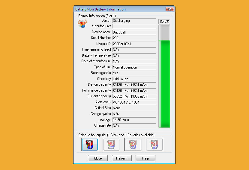
Task: Click the Design capacity label
Action: pos(99,84)
